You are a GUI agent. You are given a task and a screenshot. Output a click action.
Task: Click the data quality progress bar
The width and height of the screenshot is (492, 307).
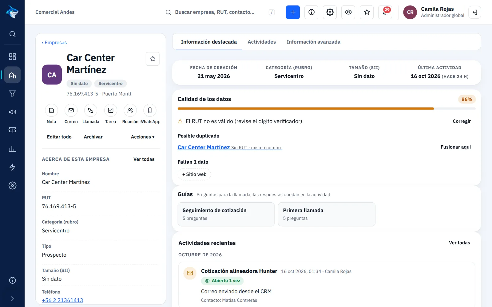tap(327, 109)
